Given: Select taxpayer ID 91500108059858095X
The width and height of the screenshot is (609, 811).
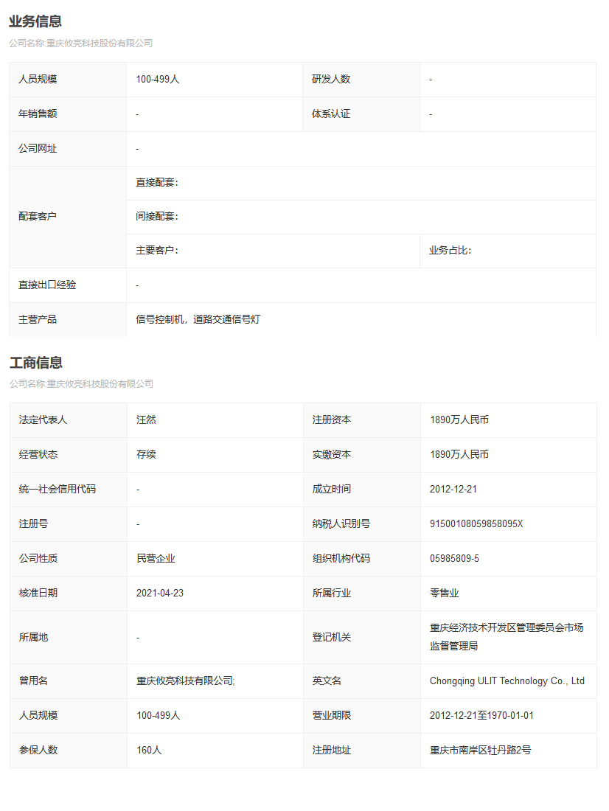Looking at the screenshot, I should [x=476, y=524].
